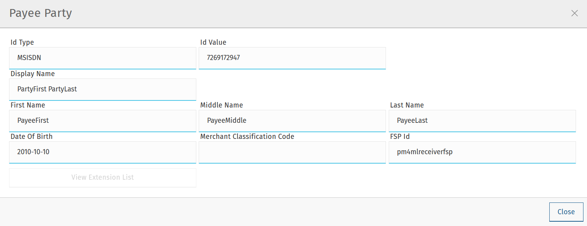Click the Payee Party dialog title
This screenshot has height=226, width=587.
pos(40,13)
